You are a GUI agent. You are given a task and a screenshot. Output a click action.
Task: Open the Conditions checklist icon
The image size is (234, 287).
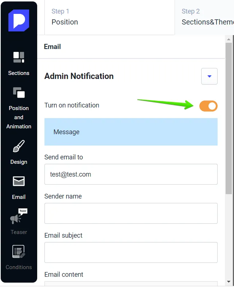(x=19, y=252)
